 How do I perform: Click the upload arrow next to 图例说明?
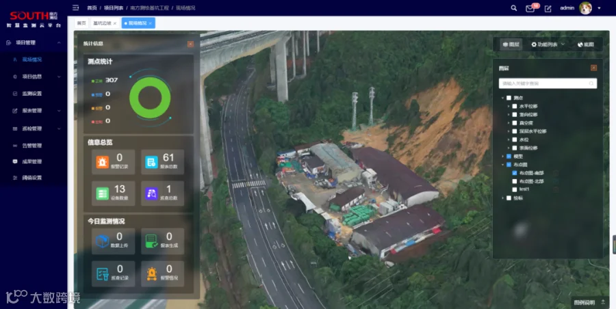coord(603,302)
